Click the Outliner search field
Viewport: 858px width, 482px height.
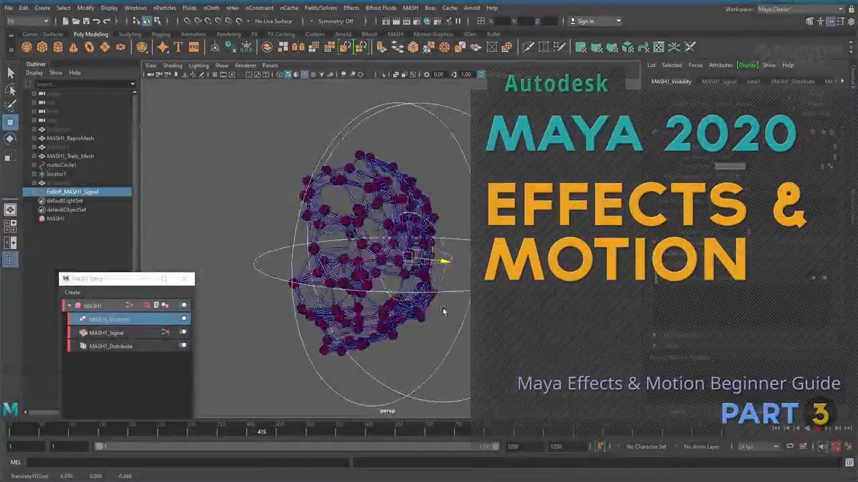click(x=82, y=84)
